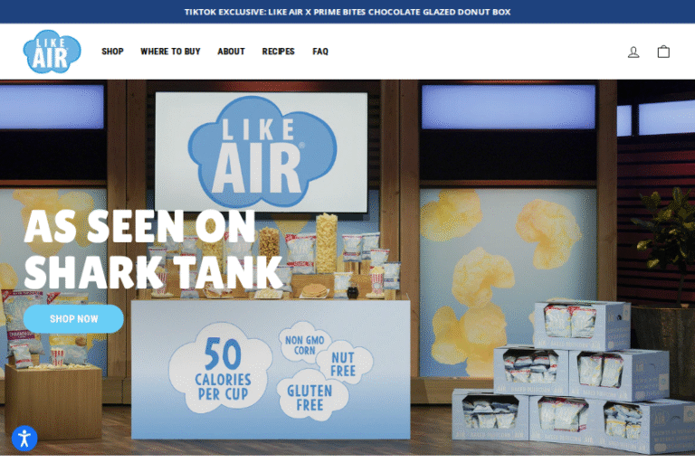Go to Where to Buy page
This screenshot has height=463, width=695.
pos(170,52)
